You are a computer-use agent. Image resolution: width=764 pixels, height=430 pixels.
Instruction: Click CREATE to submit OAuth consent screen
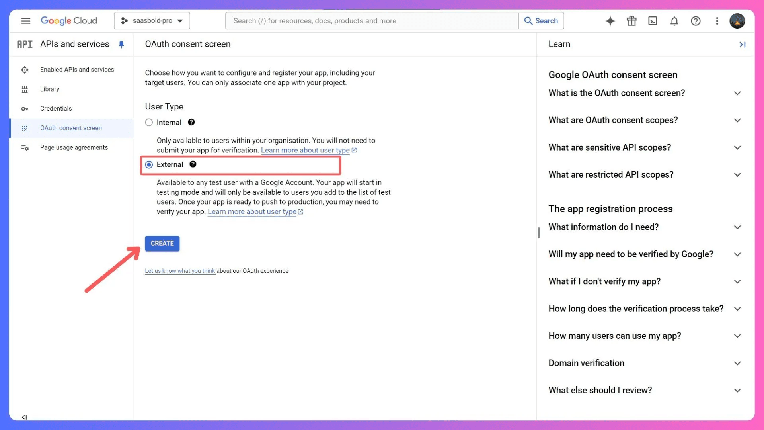click(x=162, y=243)
